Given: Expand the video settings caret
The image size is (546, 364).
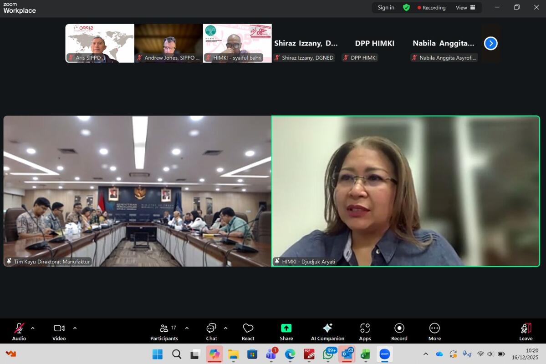Looking at the screenshot, I should 75,328.
